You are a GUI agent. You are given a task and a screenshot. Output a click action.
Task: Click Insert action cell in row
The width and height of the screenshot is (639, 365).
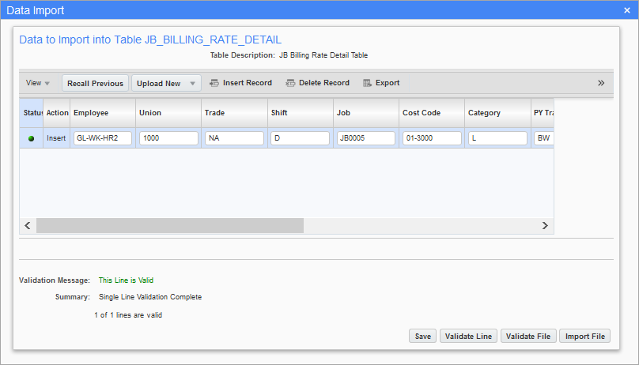(56, 138)
